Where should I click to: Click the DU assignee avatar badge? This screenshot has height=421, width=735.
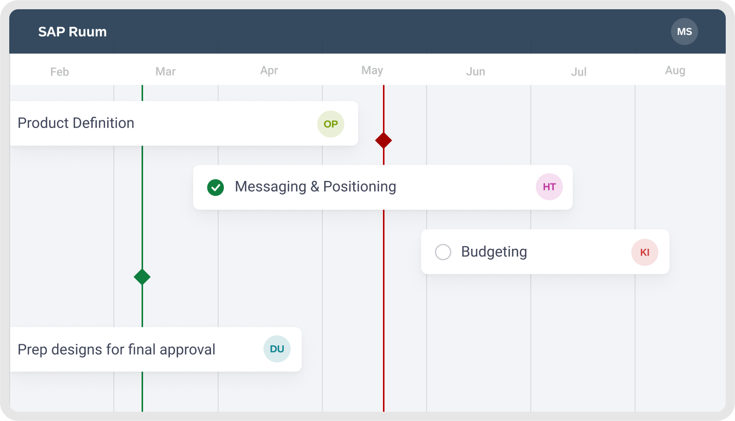click(277, 349)
